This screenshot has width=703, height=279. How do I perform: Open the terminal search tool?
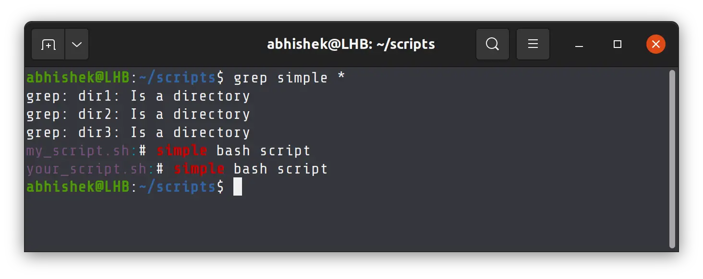[492, 45]
